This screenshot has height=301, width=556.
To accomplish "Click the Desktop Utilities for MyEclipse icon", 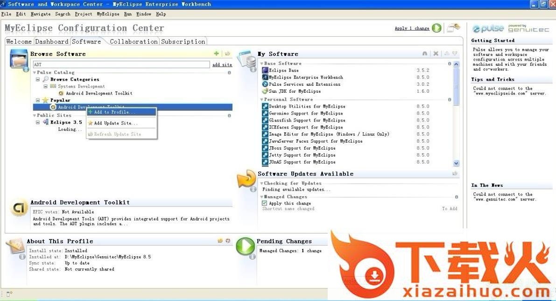I will 265,106.
